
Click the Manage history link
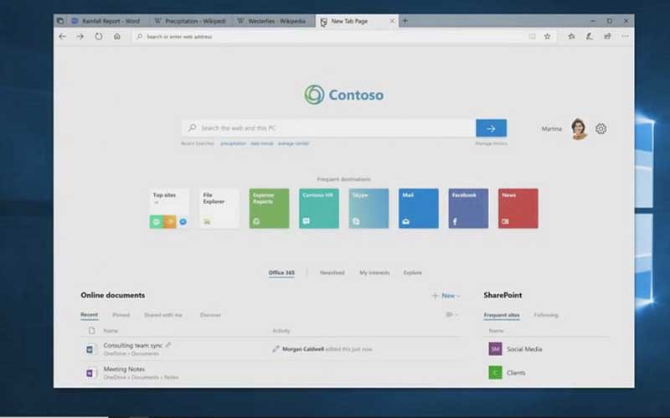point(491,143)
